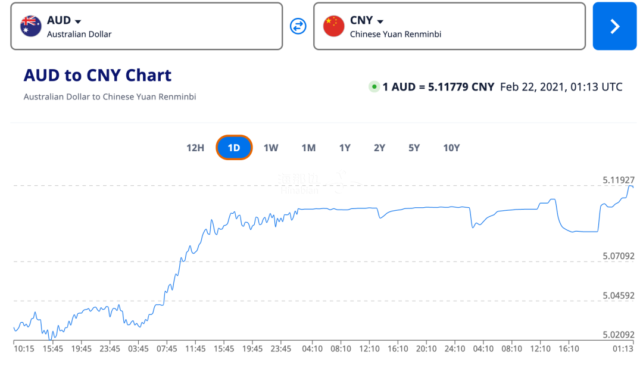Screen dimensions: 643x365
Task: Click the Australian flag icon
Action: tap(31, 26)
